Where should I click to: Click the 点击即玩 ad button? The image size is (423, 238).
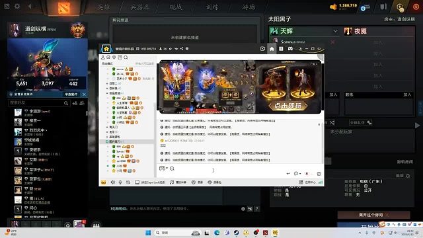288,106
